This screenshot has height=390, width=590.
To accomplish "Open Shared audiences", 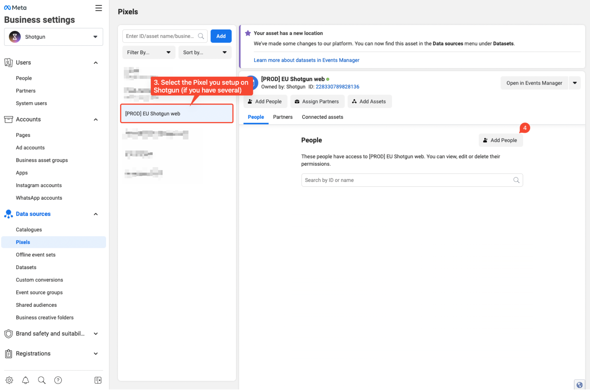I will pos(36,305).
